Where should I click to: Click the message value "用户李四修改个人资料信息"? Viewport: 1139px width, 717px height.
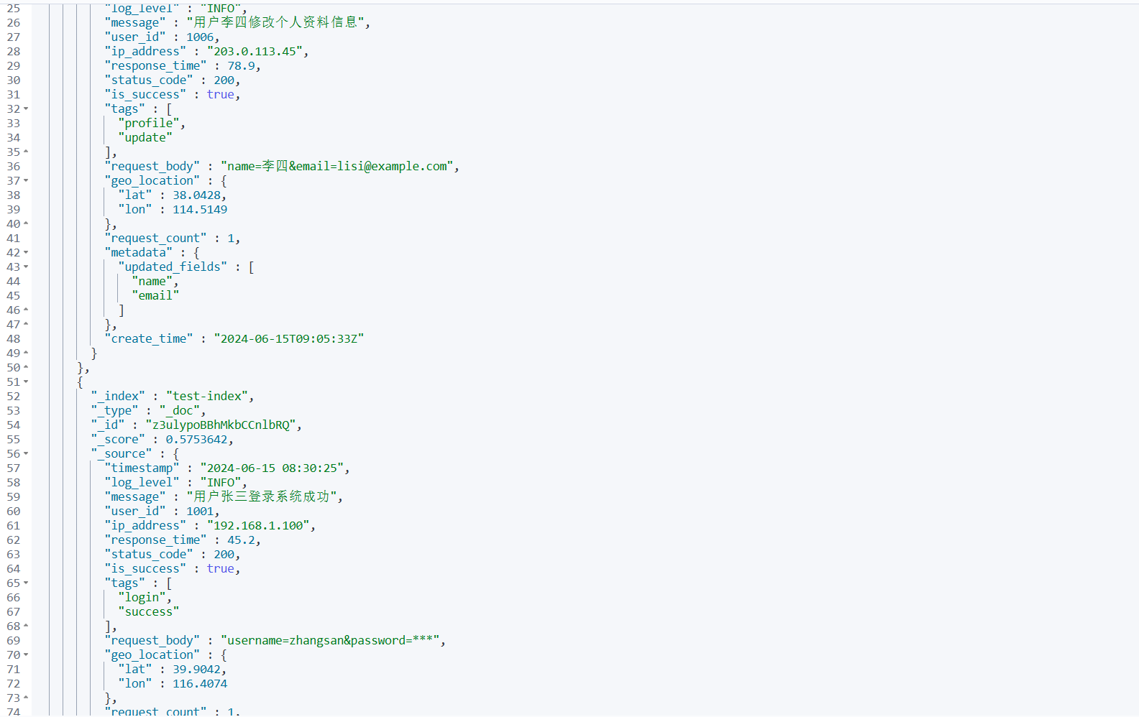[275, 22]
